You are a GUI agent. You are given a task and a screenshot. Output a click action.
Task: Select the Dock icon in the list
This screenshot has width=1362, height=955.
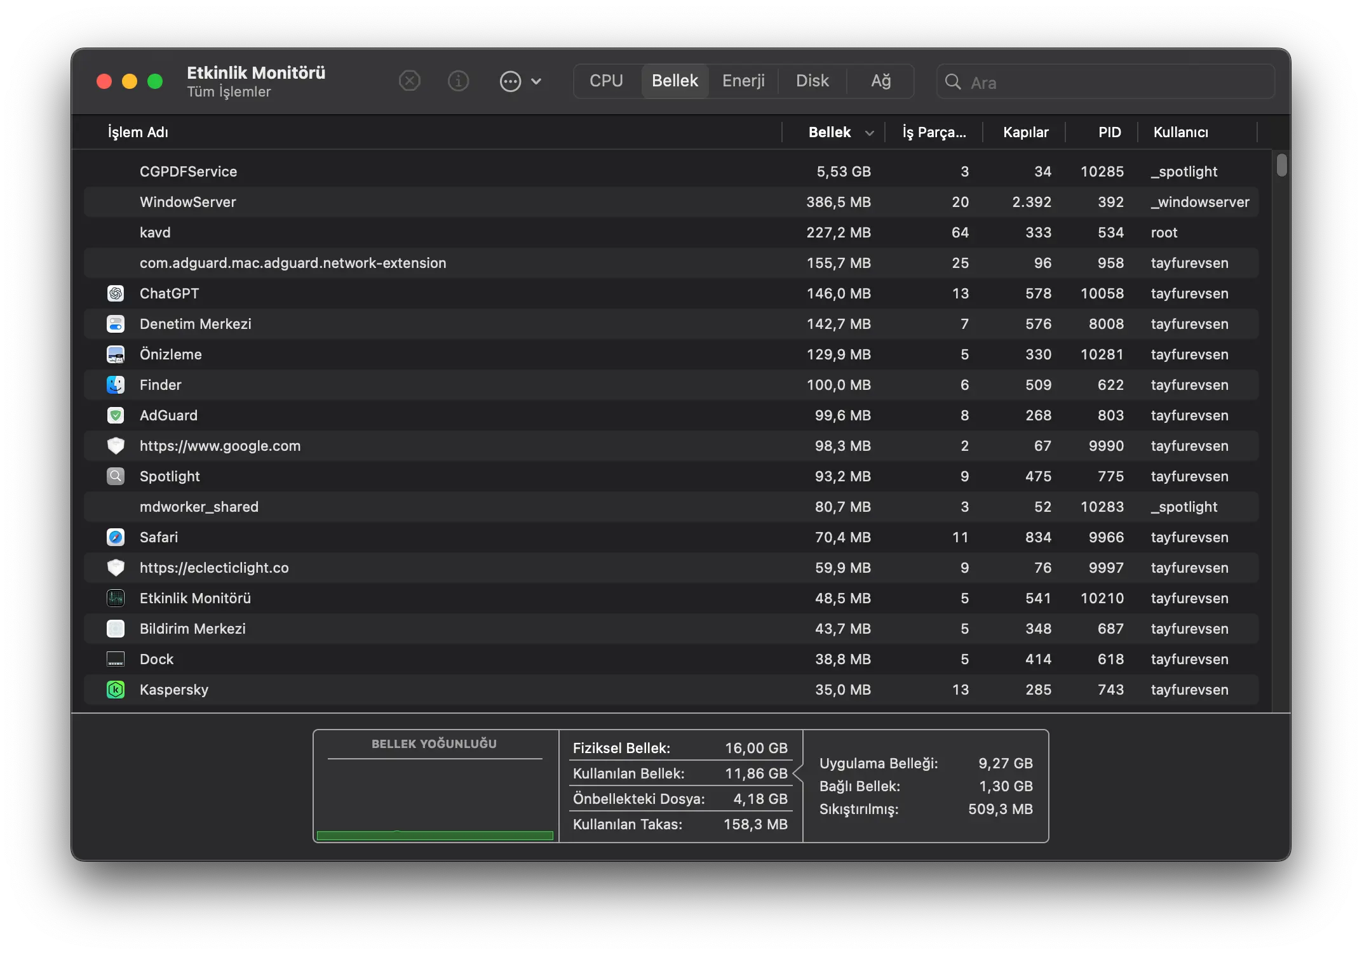click(116, 659)
